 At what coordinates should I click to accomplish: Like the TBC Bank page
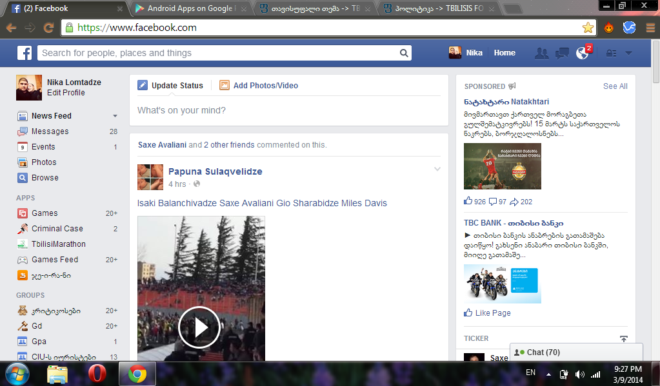tap(488, 313)
